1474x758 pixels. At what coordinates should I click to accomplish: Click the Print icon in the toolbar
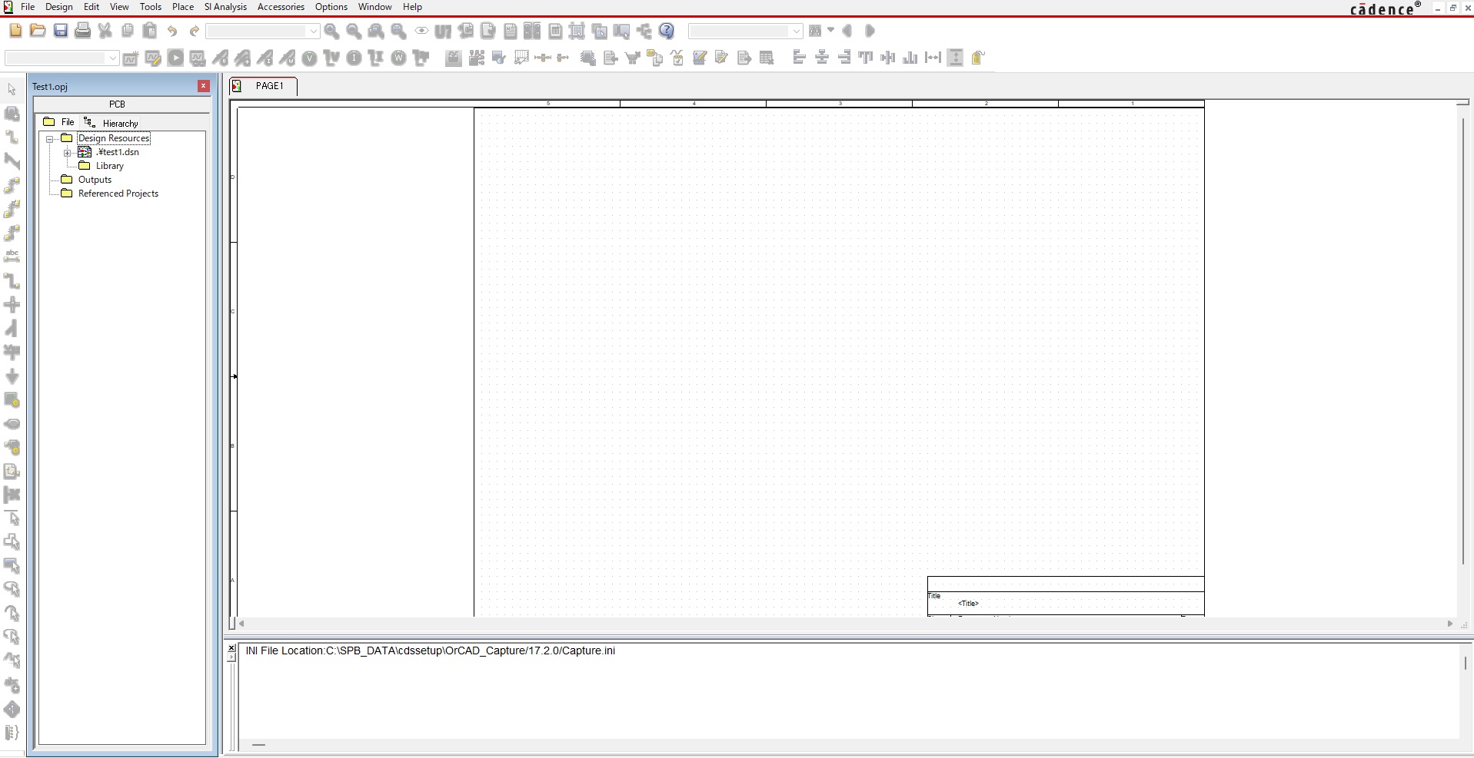pos(83,31)
